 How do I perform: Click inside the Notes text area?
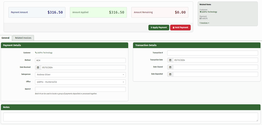[130, 117]
